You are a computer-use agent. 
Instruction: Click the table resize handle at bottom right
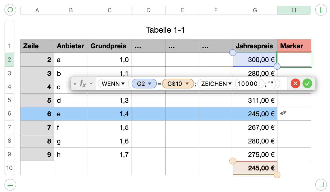[321, 185]
